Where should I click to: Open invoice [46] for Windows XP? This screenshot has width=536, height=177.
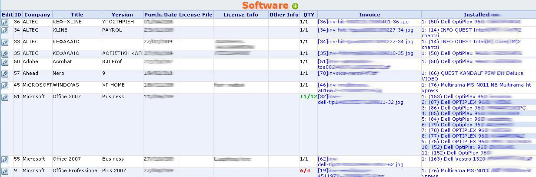[350, 87]
